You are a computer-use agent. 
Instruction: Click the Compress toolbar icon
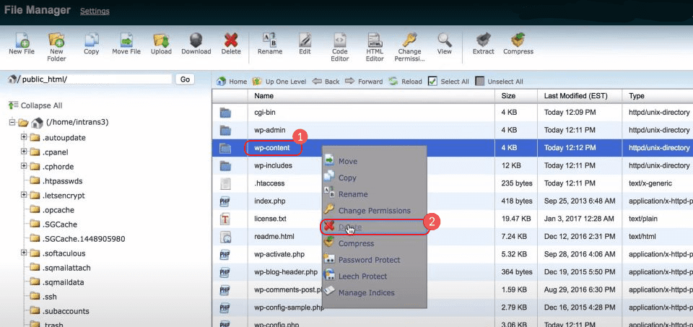click(518, 43)
